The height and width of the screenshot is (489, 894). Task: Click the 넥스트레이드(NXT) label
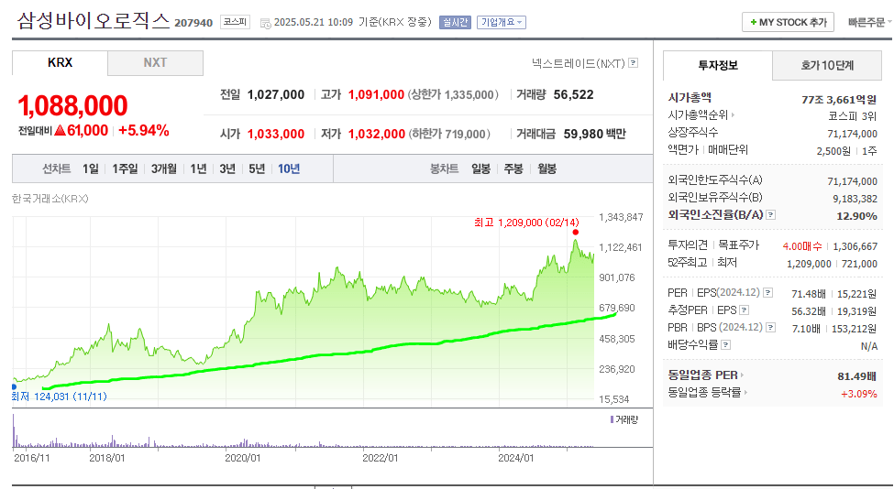coord(579,63)
